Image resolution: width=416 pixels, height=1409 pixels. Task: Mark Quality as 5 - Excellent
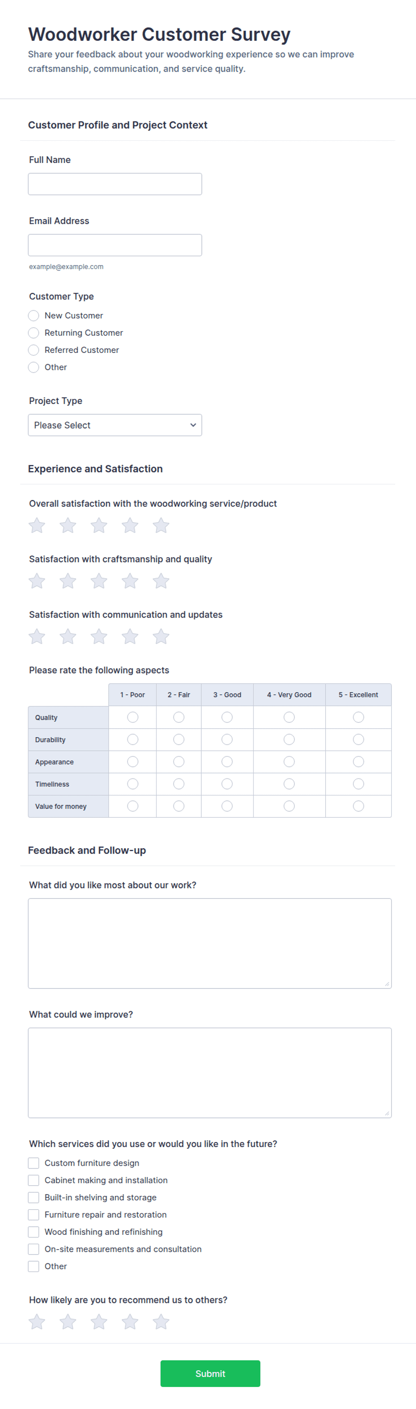(358, 717)
